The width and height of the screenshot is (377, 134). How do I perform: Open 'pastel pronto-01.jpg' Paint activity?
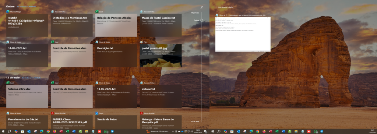pos(161,56)
